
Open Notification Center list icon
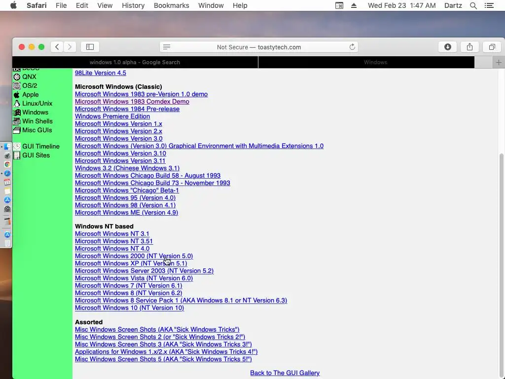(489, 5)
